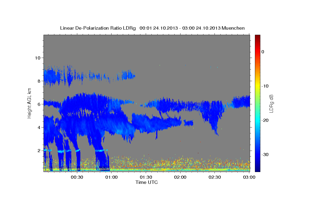This screenshot has width=309, height=206.
Task: Click the 00:30 time tick label
Action: 77,177
